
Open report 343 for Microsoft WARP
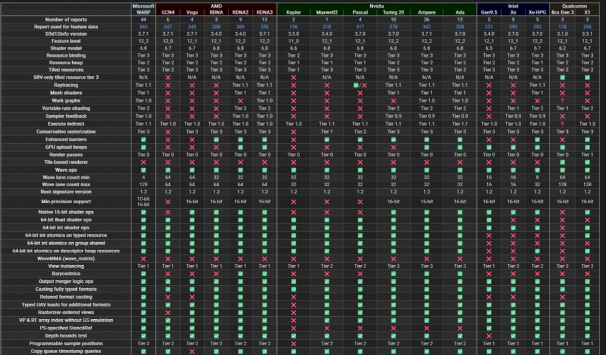(x=144, y=27)
